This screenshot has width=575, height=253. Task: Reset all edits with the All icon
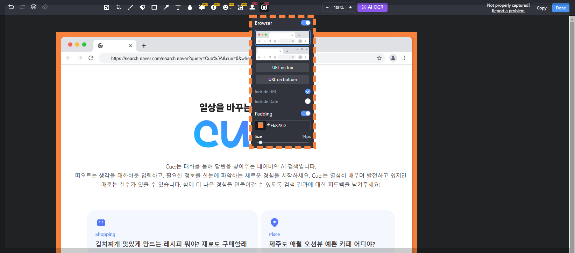(x=34, y=7)
